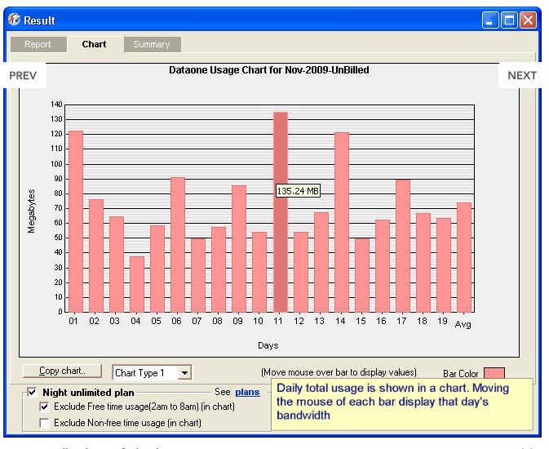Go to the NEXT image

point(522,75)
